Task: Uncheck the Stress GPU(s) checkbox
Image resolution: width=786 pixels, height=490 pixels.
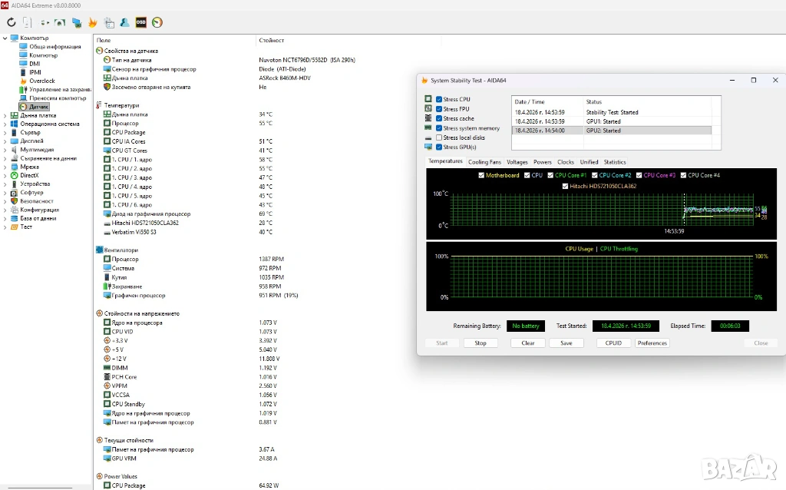Action: (x=439, y=147)
